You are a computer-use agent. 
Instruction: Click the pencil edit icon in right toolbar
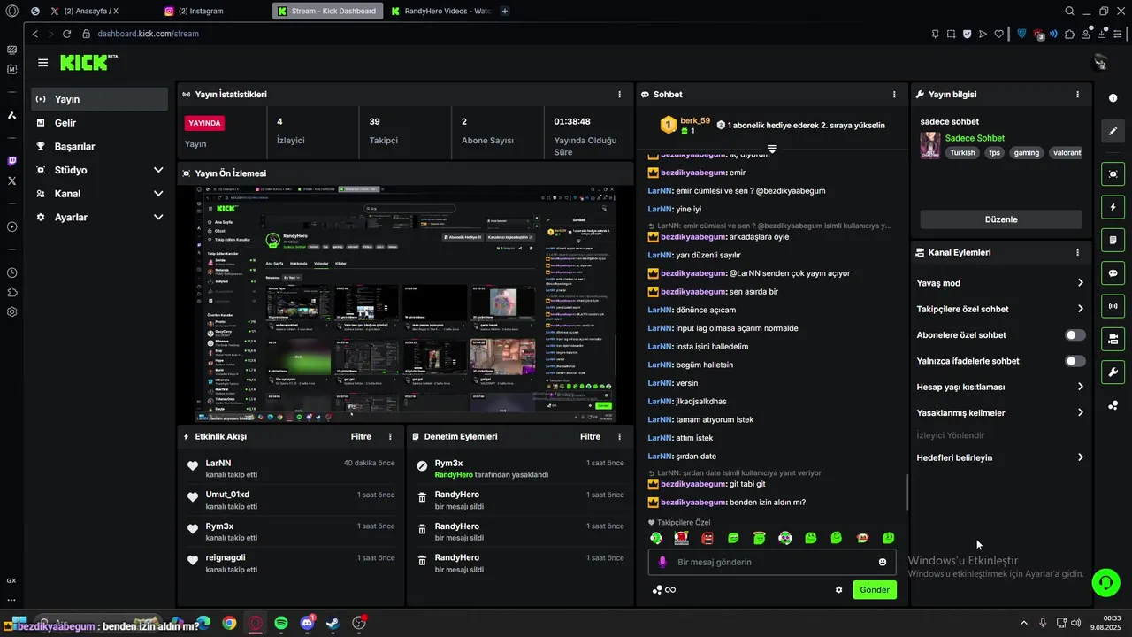pos(1113,131)
